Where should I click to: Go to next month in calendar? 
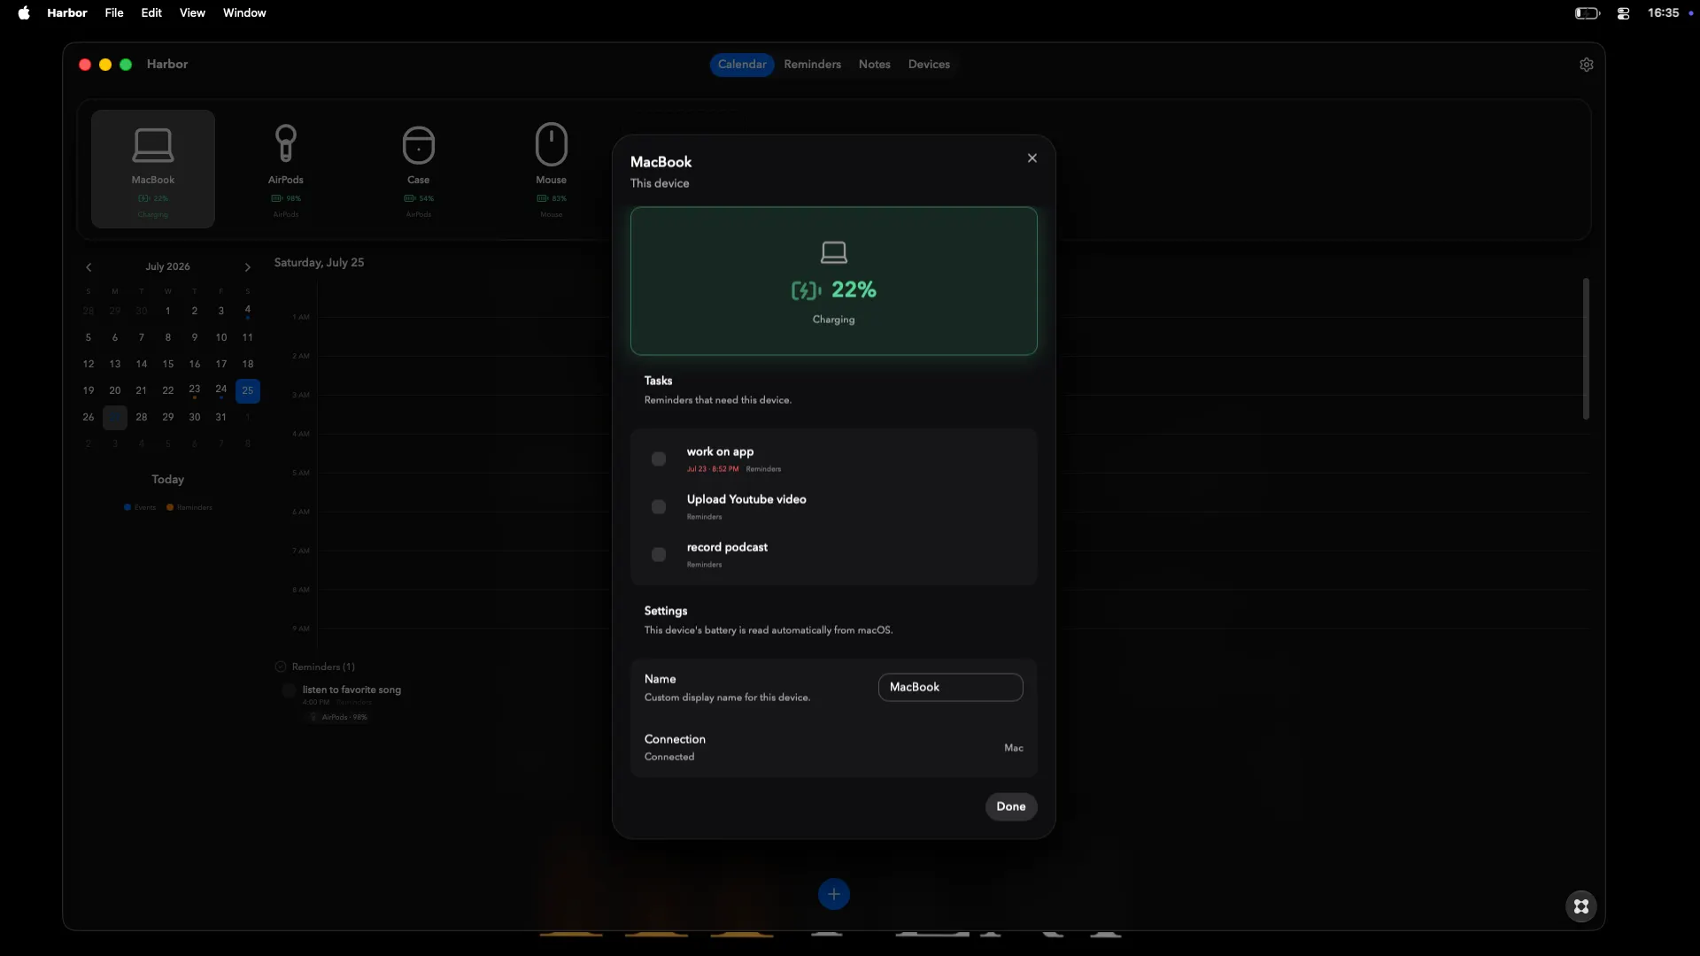[x=248, y=267]
